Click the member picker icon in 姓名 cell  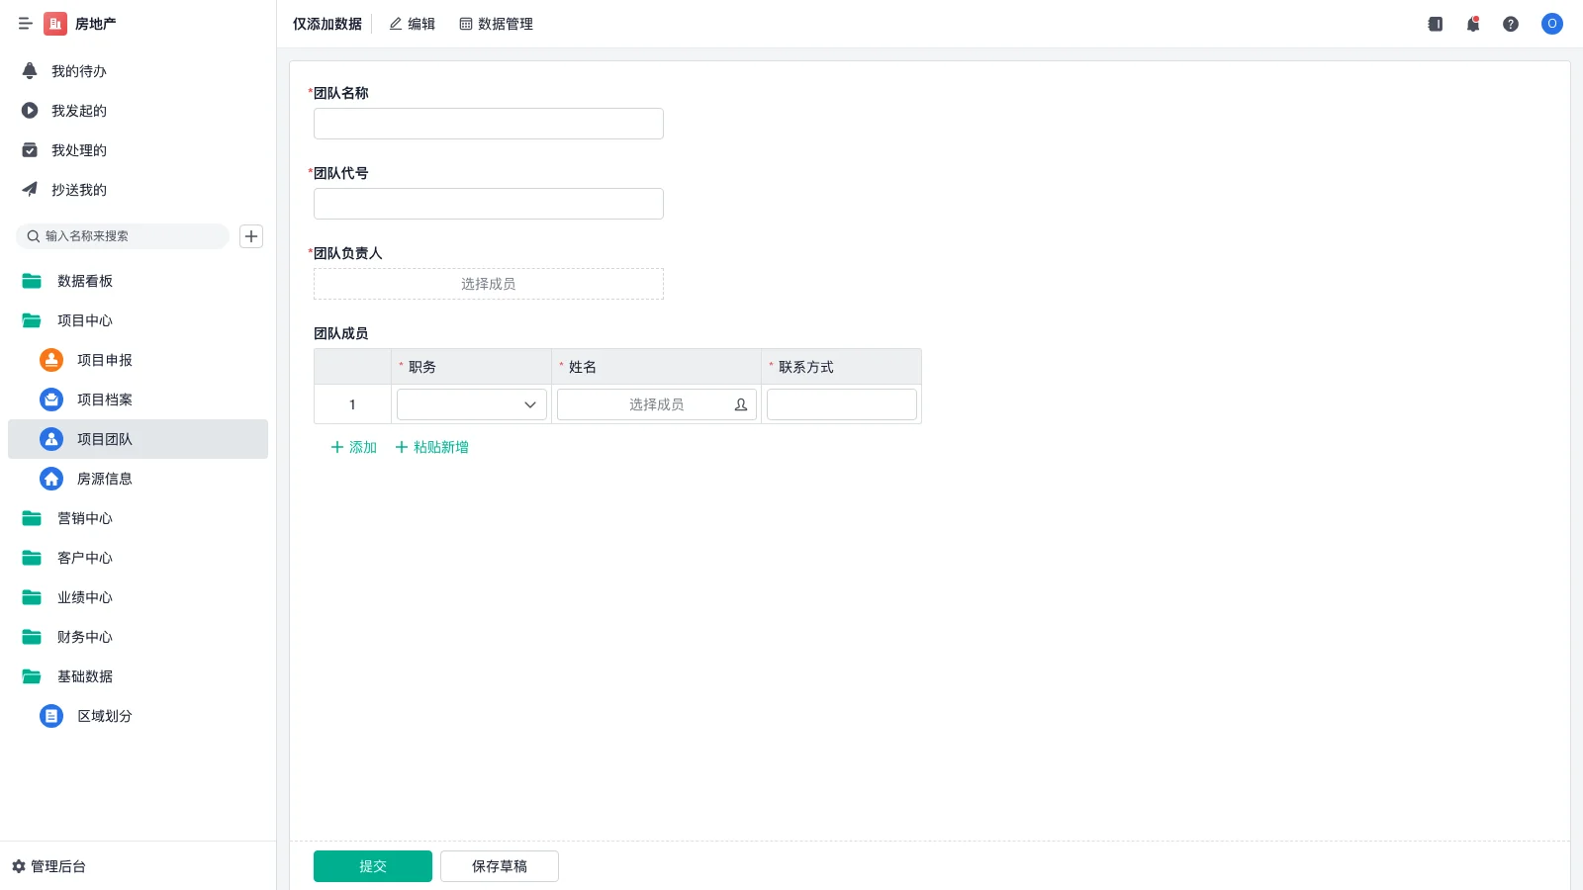pyautogui.click(x=740, y=403)
